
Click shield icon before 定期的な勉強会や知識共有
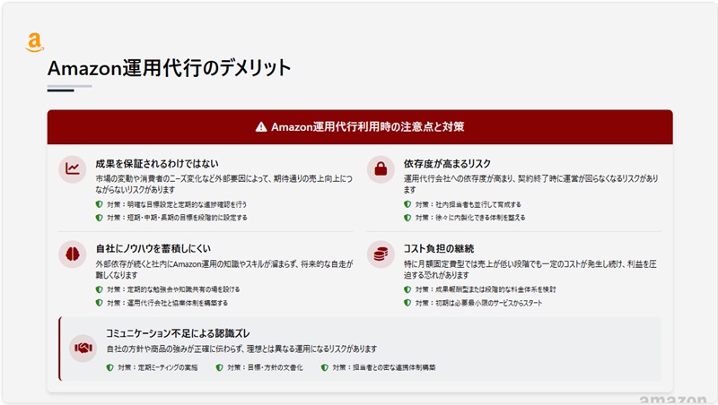pos(99,289)
